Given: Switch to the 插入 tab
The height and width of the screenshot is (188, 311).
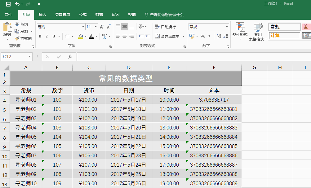Looking at the screenshot, I should click(x=42, y=15).
